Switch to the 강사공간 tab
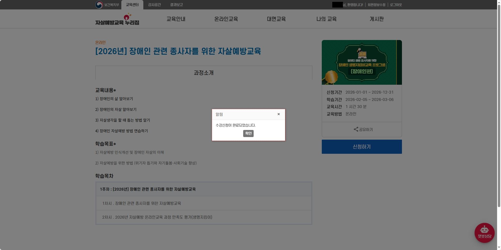Screen dimensions: 501x250 click(x=154, y=5)
